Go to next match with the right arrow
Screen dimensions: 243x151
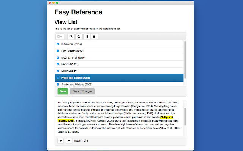[69, 140]
